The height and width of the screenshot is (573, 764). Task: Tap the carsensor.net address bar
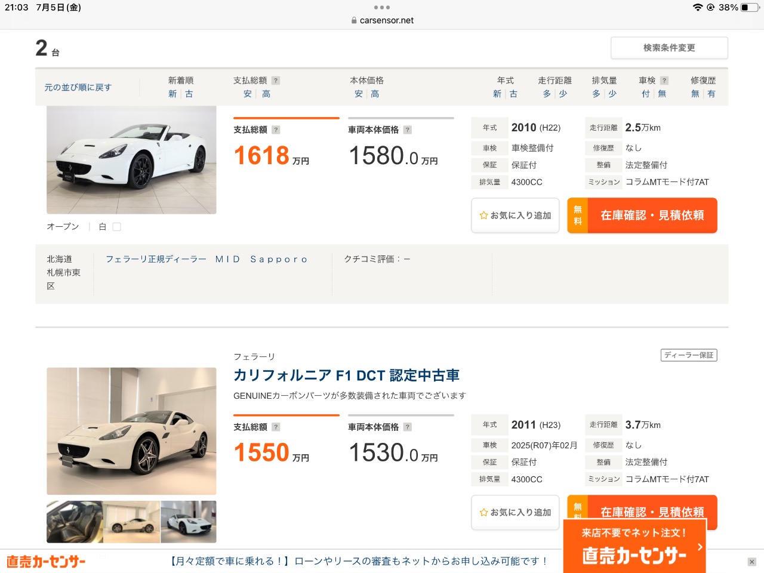click(x=382, y=20)
